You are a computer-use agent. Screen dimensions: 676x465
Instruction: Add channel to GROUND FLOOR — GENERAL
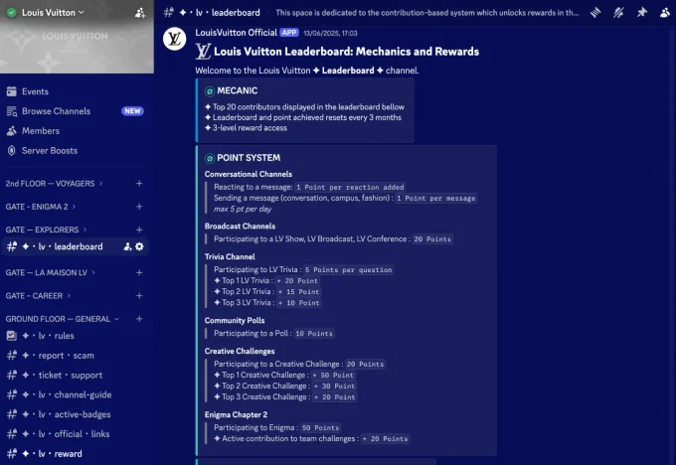139,319
